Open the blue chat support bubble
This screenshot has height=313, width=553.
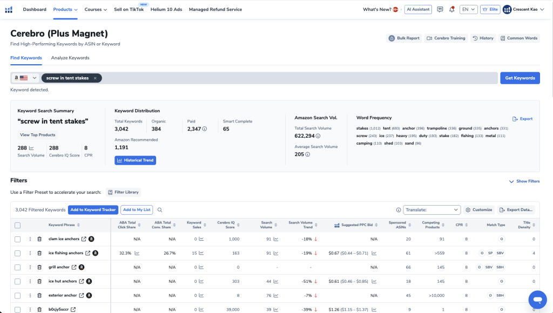(537, 298)
